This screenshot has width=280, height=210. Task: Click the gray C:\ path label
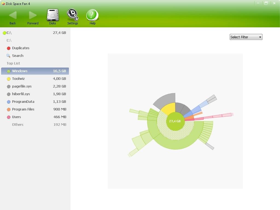[9, 40]
